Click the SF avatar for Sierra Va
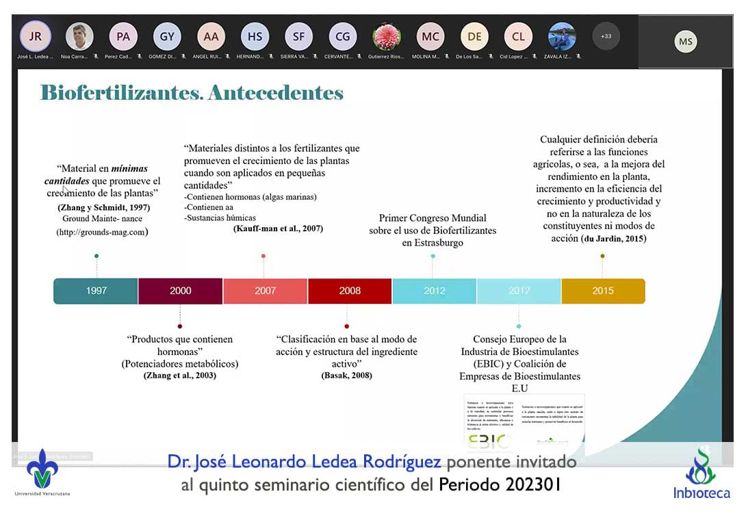 298,36
